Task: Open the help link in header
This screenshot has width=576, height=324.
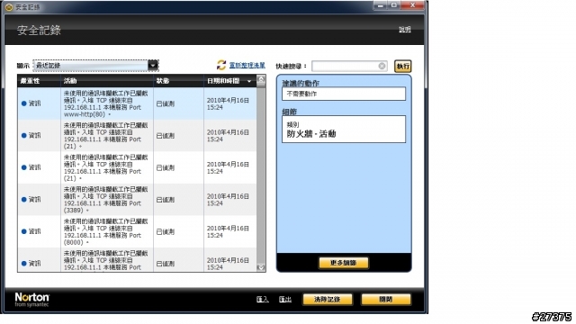Action: tap(405, 30)
